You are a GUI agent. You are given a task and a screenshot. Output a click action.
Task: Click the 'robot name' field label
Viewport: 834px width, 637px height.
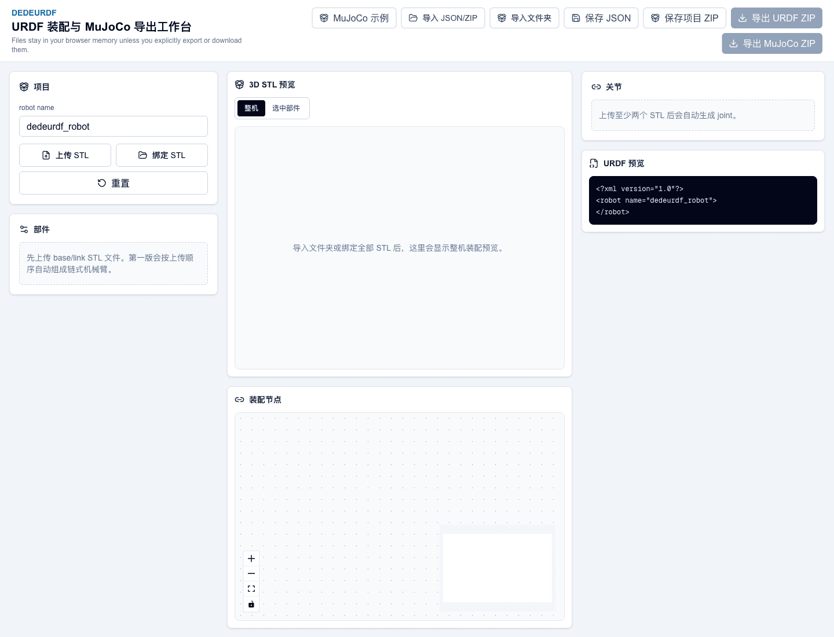pyautogui.click(x=36, y=108)
